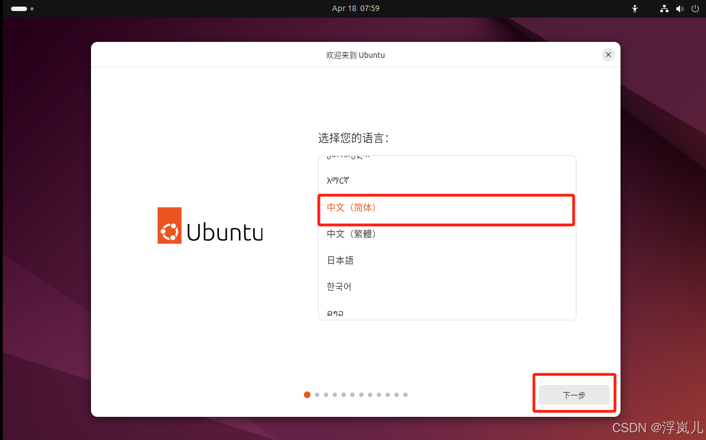This screenshot has height=440, width=706.
Task: Close the 欢迎来到 Ubuntu installer window
Action: click(x=608, y=55)
